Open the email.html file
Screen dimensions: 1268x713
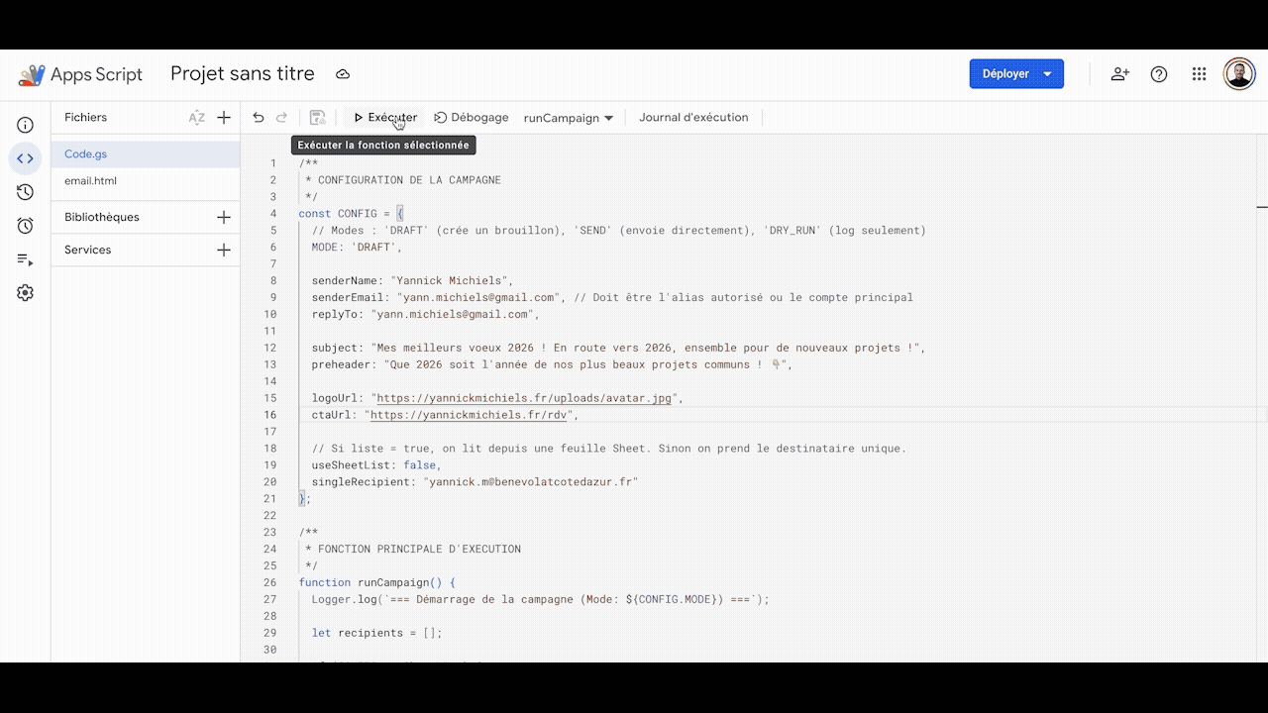90,181
